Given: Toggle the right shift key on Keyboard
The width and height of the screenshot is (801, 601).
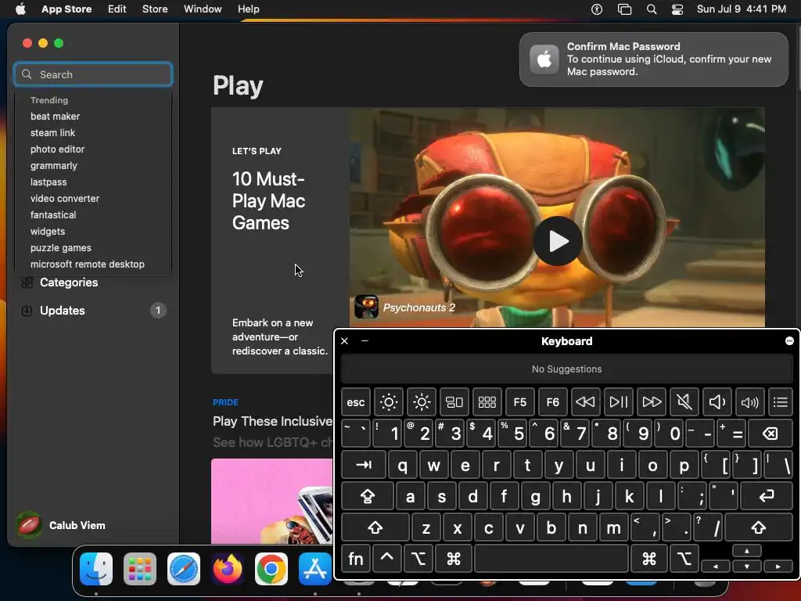Looking at the screenshot, I should 758,527.
